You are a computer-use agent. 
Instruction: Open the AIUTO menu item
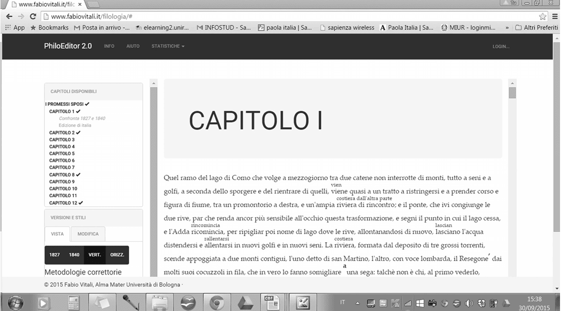[133, 46]
